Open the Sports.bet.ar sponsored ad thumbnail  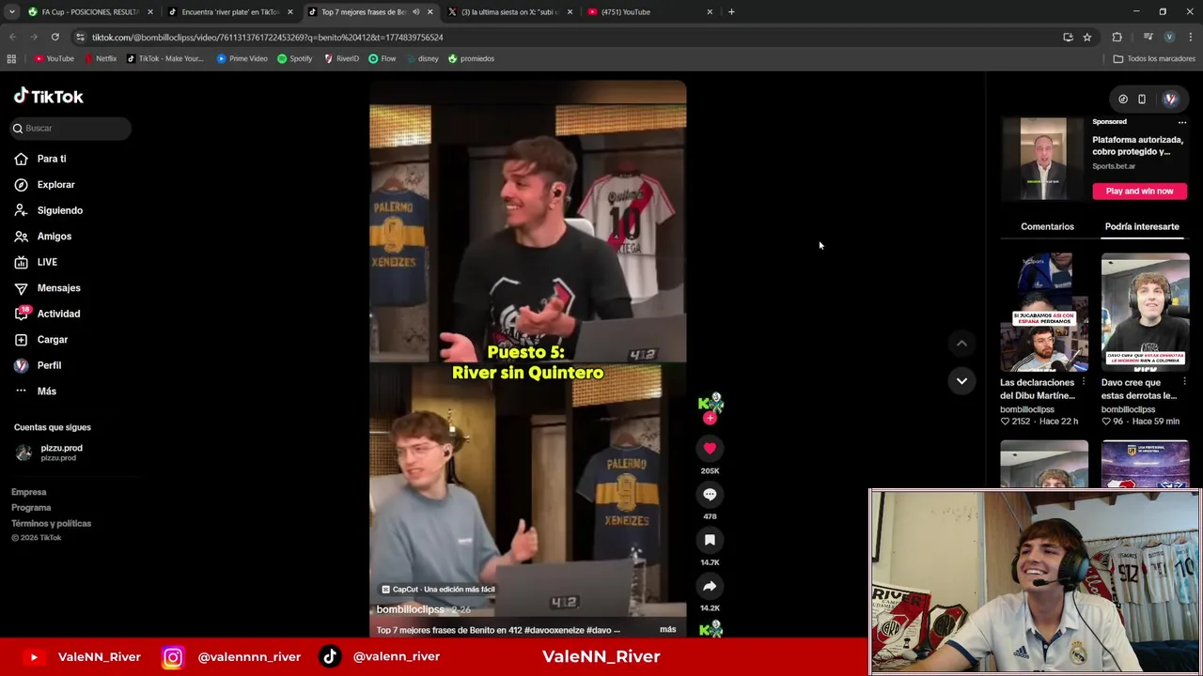[1043, 159]
